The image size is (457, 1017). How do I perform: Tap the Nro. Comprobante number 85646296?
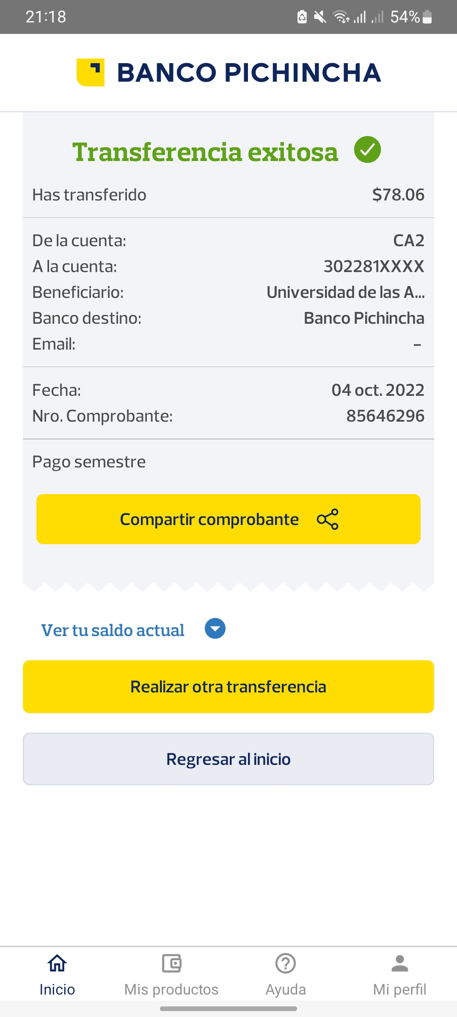point(385,416)
